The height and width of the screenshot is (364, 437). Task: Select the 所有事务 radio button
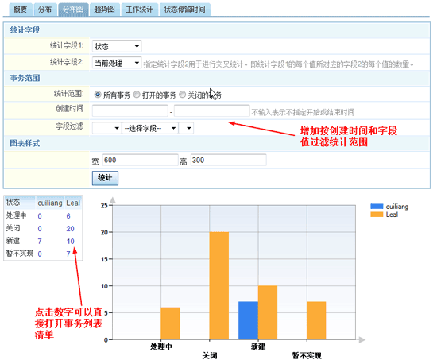[98, 95]
